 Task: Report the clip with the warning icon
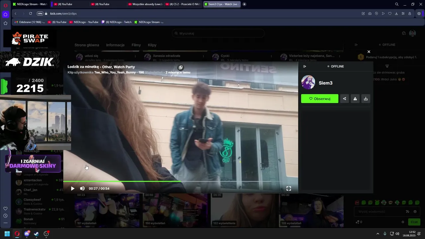pyautogui.click(x=355, y=99)
